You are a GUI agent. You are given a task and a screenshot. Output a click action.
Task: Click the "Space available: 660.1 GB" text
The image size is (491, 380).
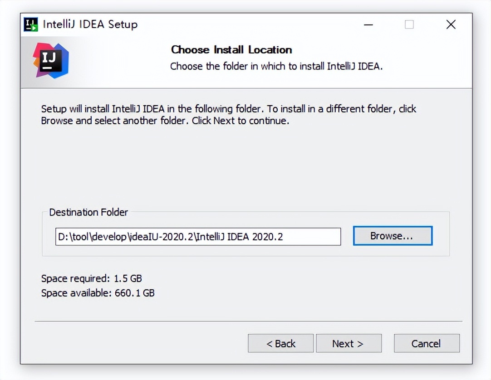98,293
